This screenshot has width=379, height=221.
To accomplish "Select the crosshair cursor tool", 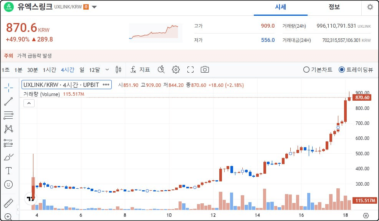I will 8,88.
